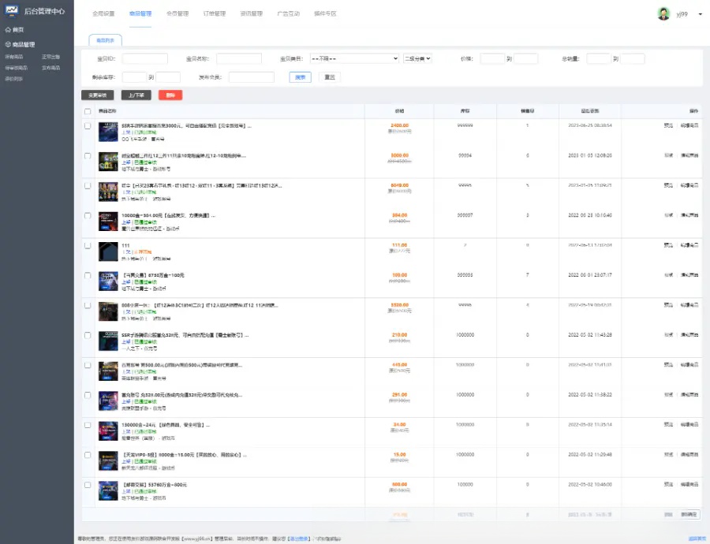Open the 二级分类 subcategory dropdown
Screen dimensions: 710x544
417,58
